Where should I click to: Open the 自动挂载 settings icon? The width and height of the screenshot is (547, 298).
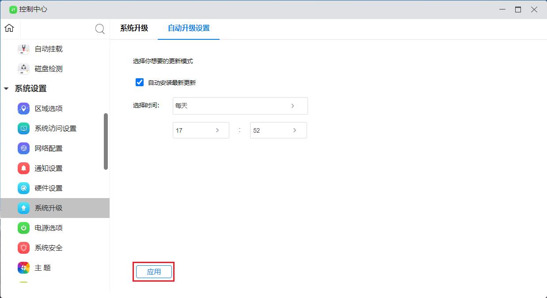click(23, 49)
